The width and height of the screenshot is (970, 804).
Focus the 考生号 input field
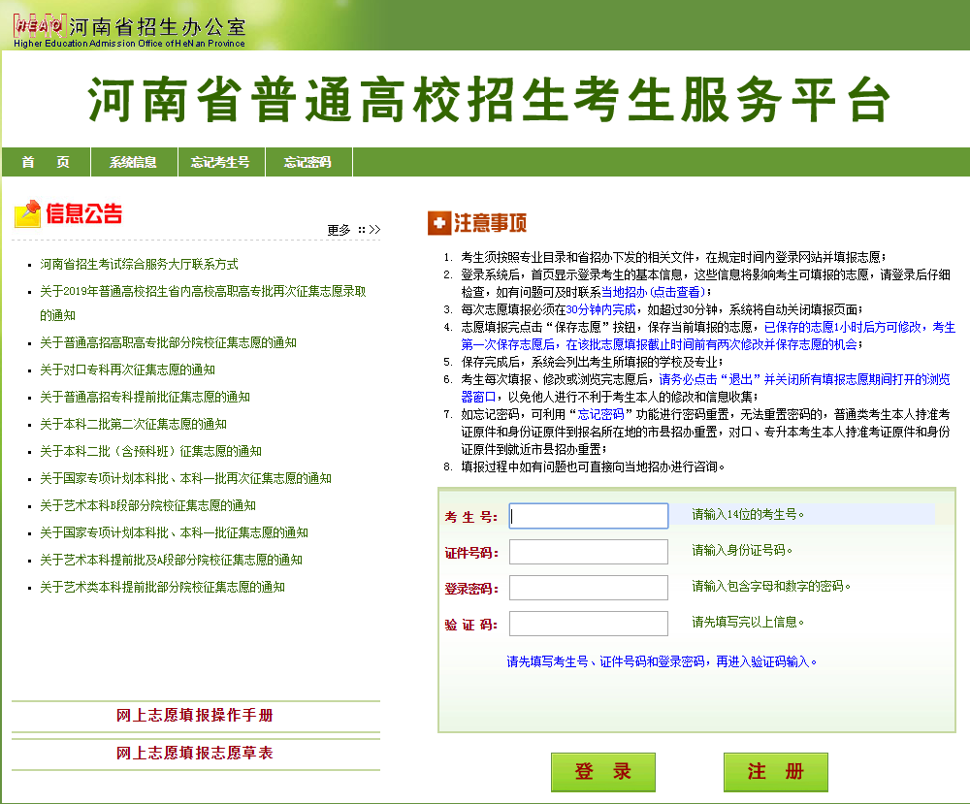coord(589,516)
